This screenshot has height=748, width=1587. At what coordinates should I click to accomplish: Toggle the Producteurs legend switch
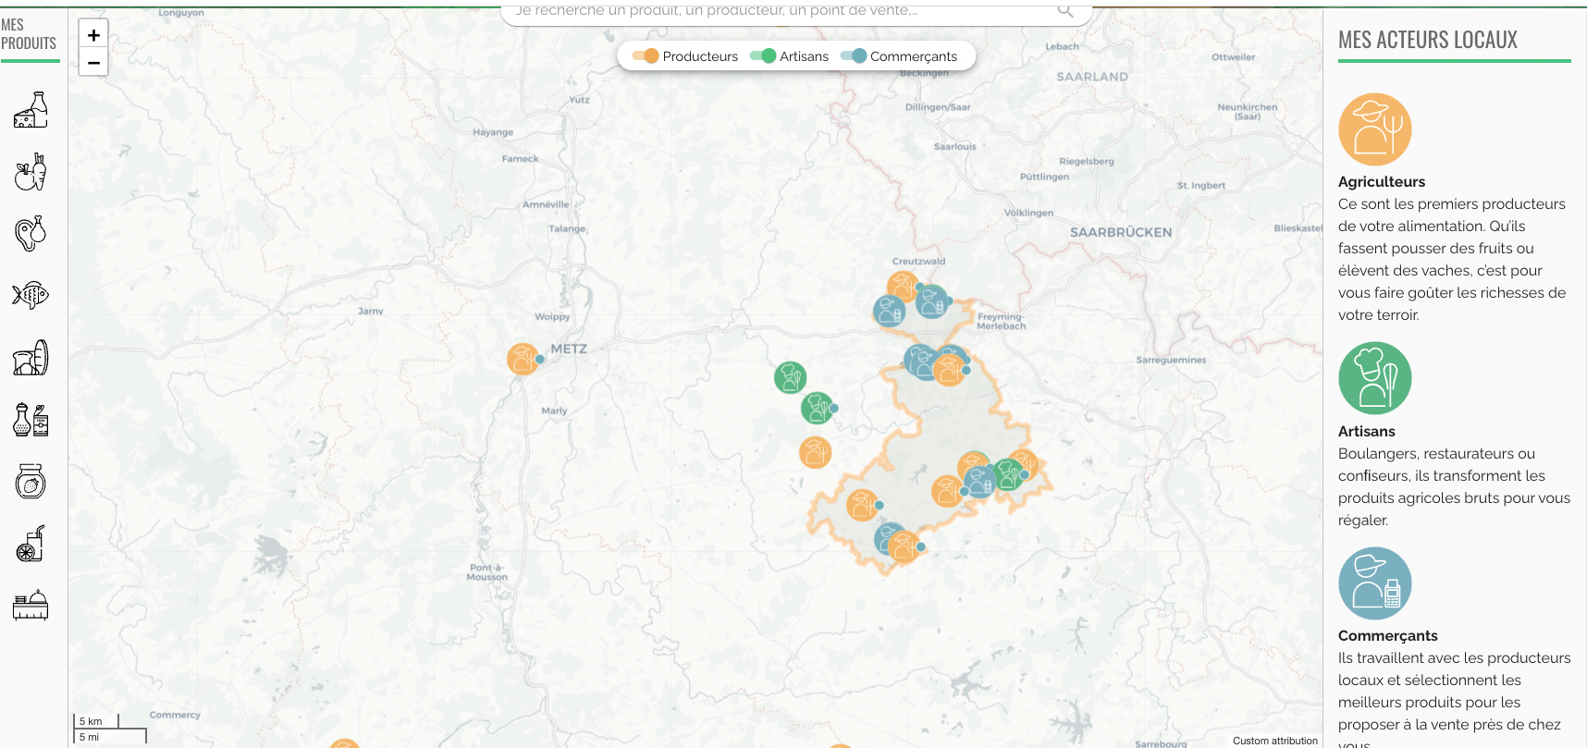coord(646,55)
